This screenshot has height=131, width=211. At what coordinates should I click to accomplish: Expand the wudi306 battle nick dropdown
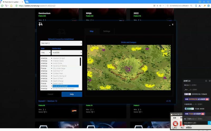click(67, 53)
